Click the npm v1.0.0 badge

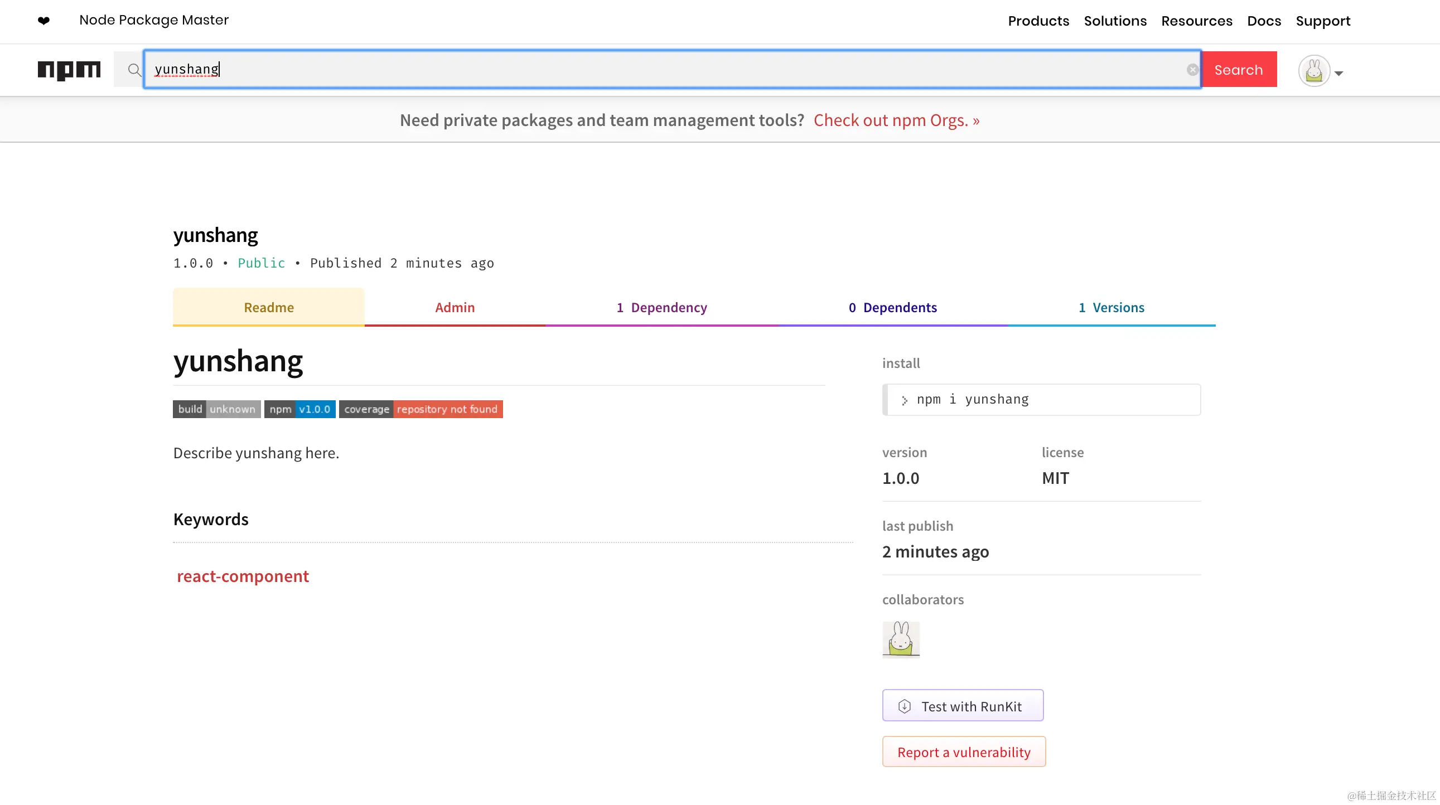point(299,409)
